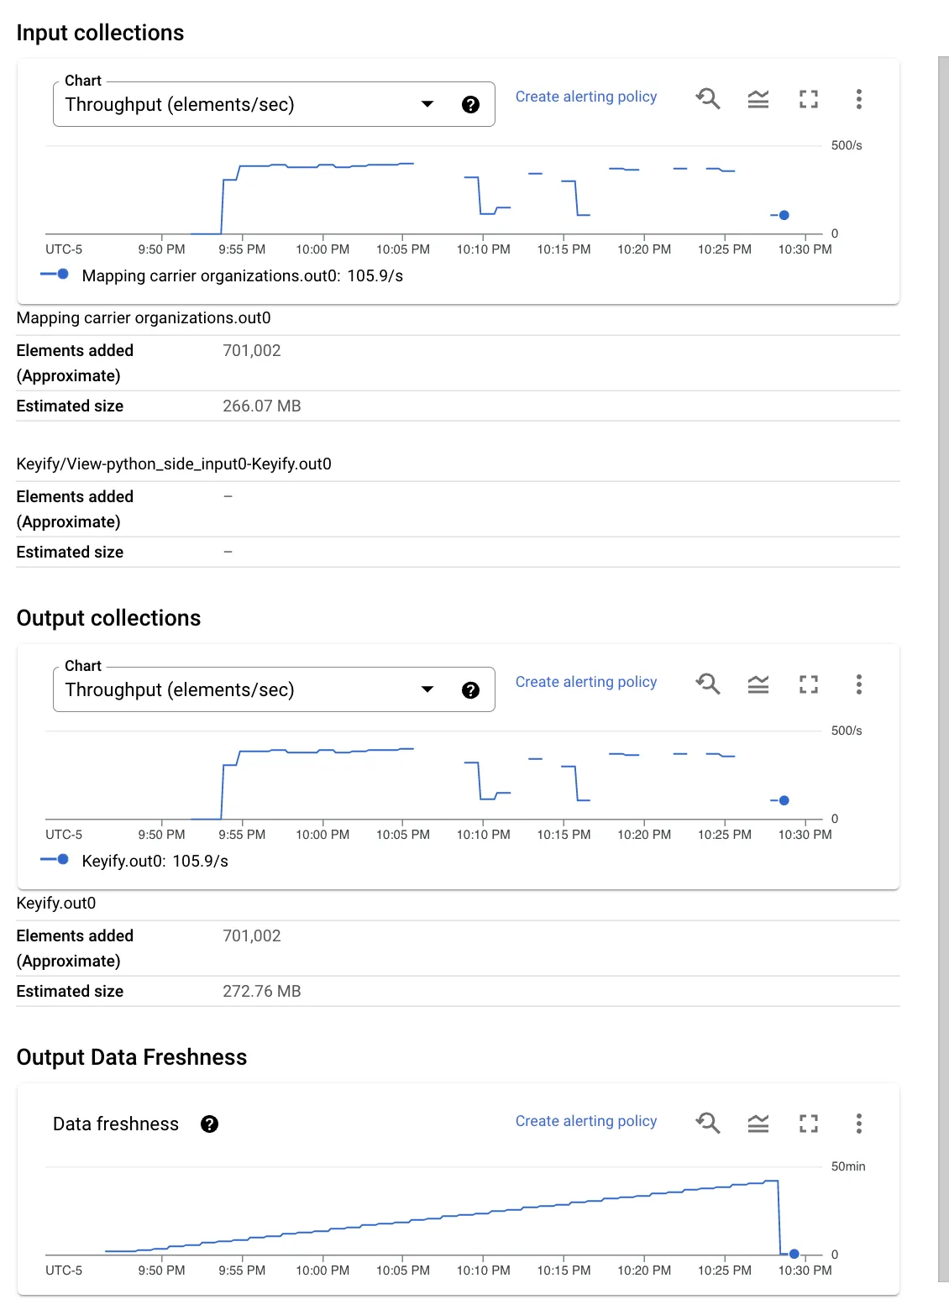View Input collections chart in fullscreen
The image size is (949, 1315).
click(x=809, y=99)
